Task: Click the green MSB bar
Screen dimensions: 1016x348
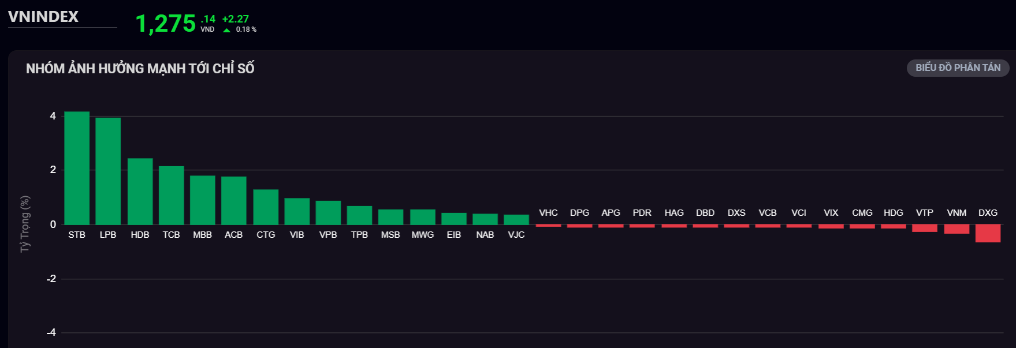Action: click(390, 217)
